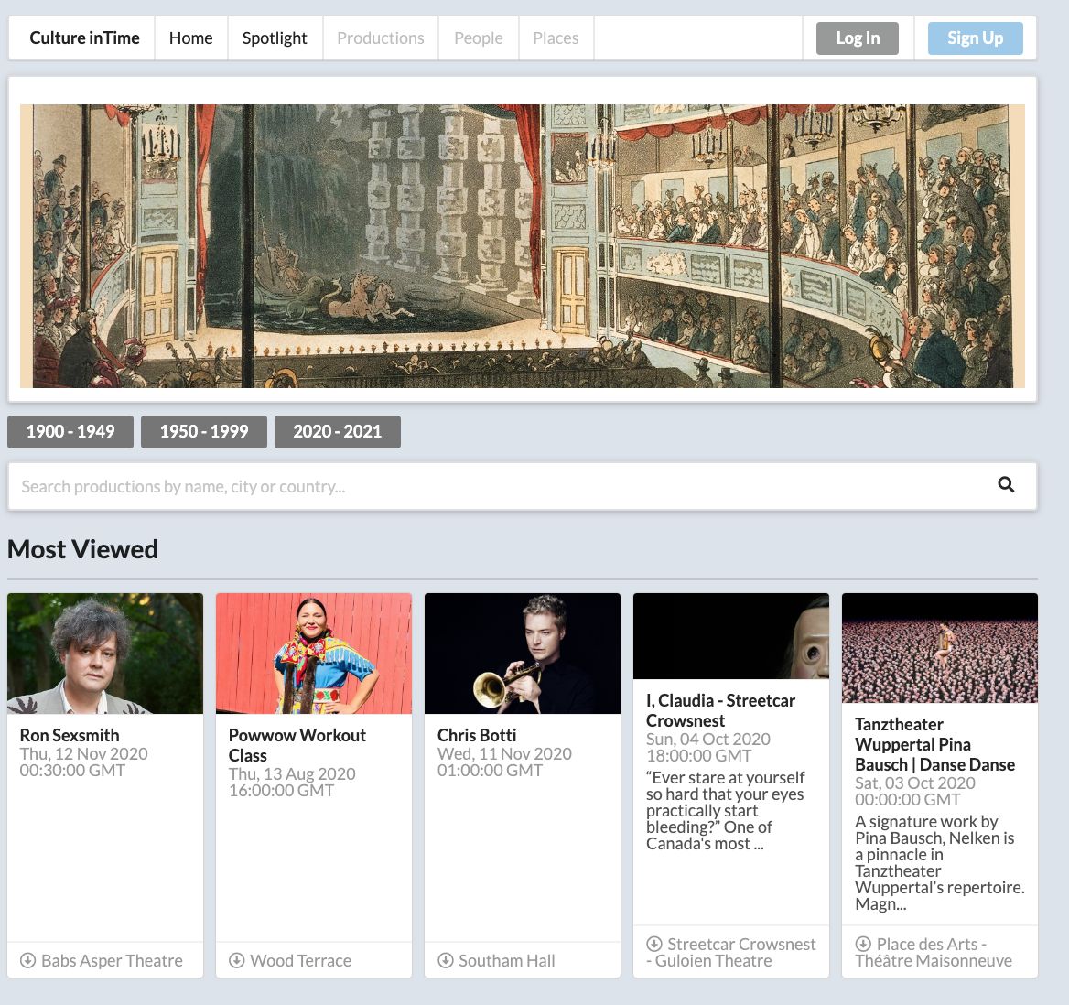1069x1005 pixels.
Task: Open the Ron Sexsmith photo thumbnail
Action: click(x=105, y=654)
